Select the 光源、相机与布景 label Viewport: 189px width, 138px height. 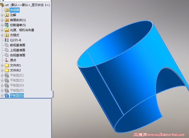pos(22,30)
